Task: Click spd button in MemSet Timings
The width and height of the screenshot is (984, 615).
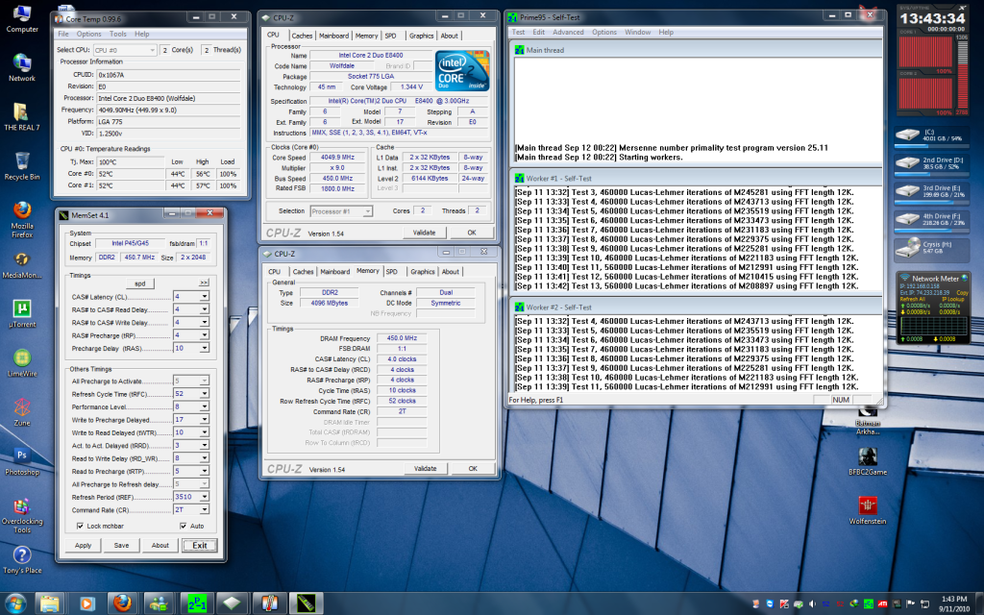Action: click(x=139, y=283)
